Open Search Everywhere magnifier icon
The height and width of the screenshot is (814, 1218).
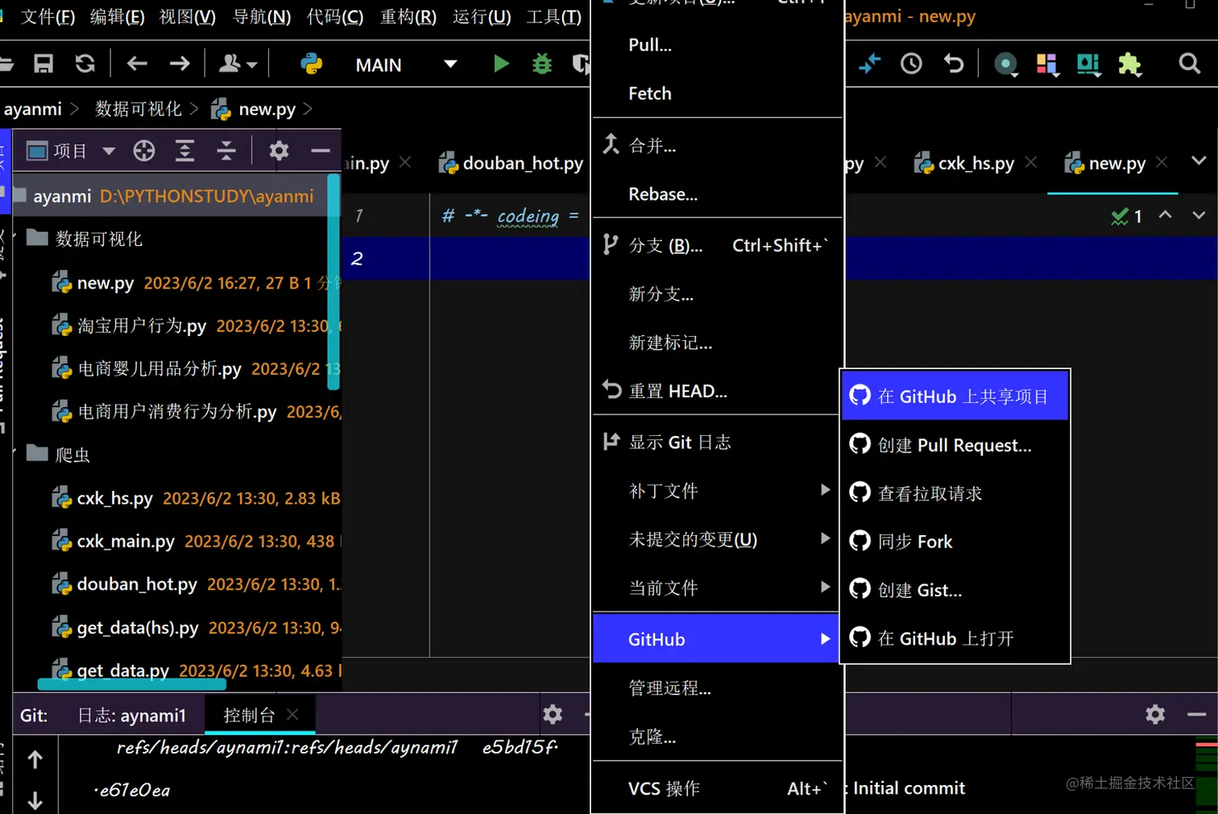(1189, 64)
